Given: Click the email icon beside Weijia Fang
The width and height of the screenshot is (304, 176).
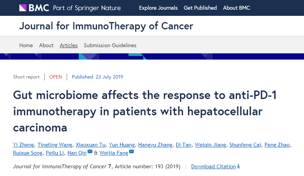Looking at the screenshot, I should [x=131, y=152].
